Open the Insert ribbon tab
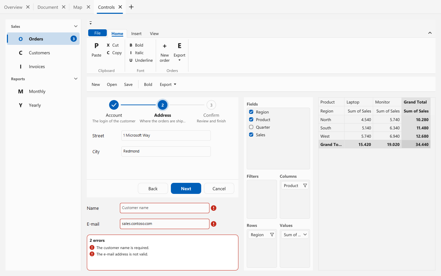441x276 pixels. pyautogui.click(x=136, y=33)
